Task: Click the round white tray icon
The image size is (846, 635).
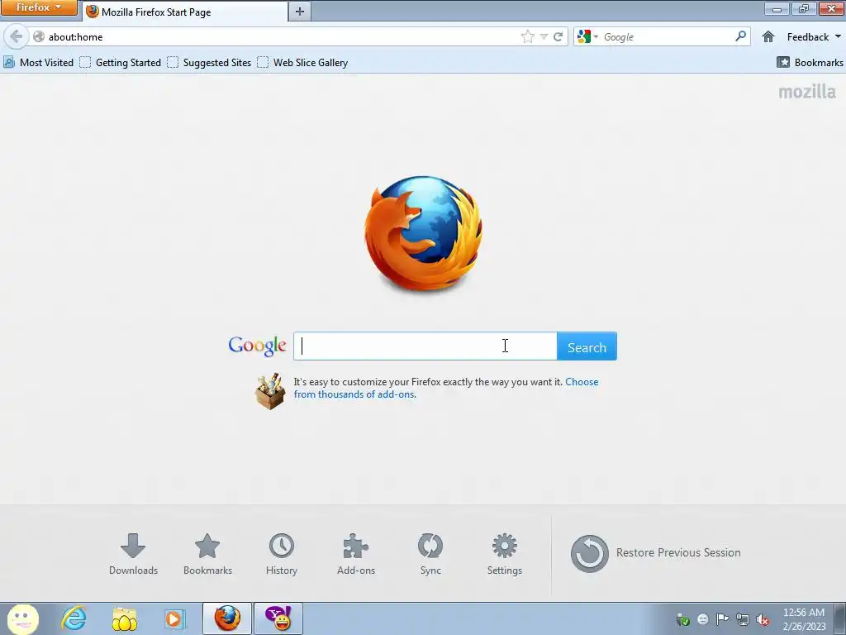Action: point(702,619)
